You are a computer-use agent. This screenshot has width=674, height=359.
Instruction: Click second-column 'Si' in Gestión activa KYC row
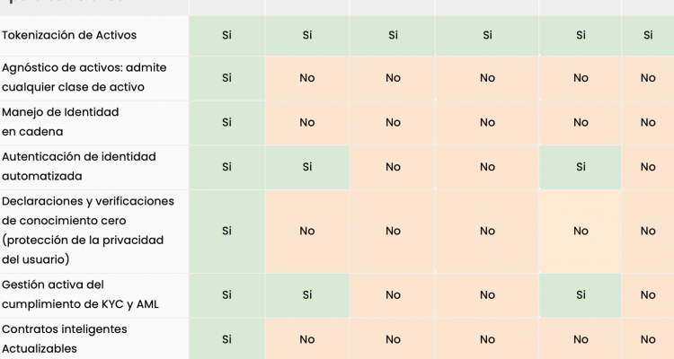pos(307,294)
